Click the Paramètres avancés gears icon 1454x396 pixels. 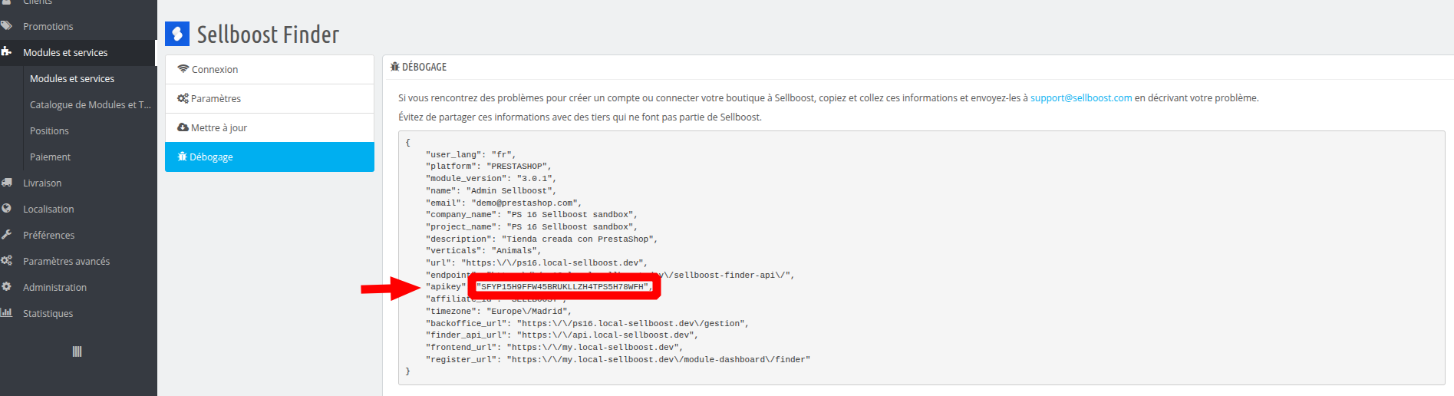[x=6, y=261]
